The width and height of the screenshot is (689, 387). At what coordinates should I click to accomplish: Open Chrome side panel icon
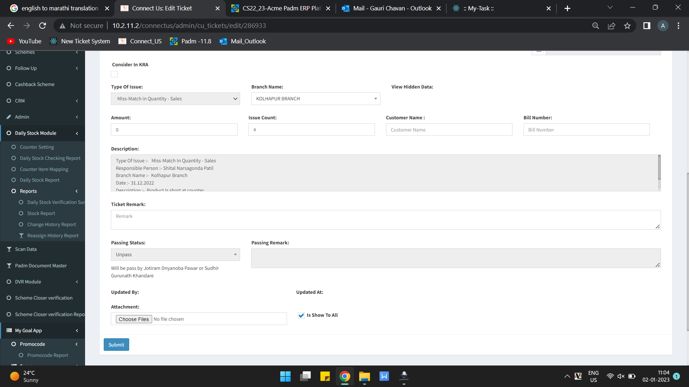pyautogui.click(x=647, y=25)
